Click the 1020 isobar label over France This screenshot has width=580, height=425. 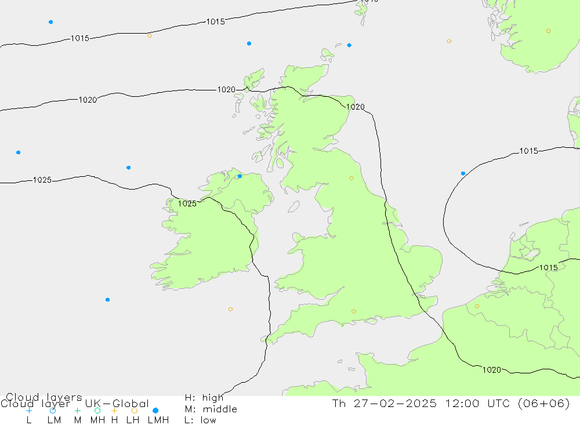pyautogui.click(x=492, y=370)
